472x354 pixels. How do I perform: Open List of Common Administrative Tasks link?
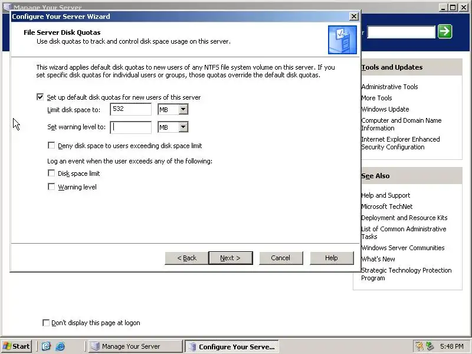coord(404,232)
